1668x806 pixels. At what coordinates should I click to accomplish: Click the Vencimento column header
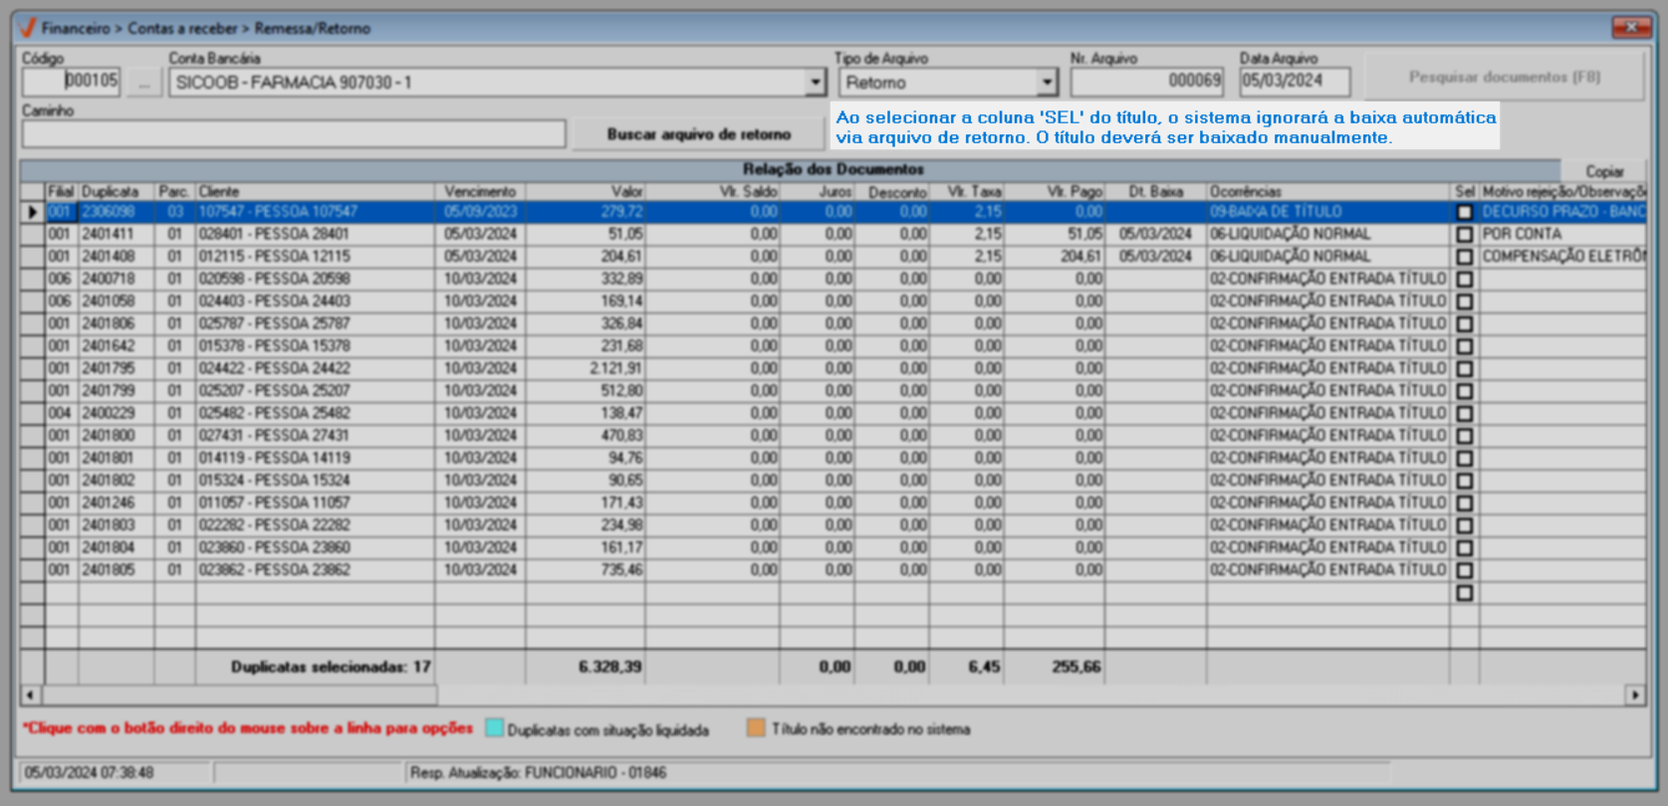[479, 191]
